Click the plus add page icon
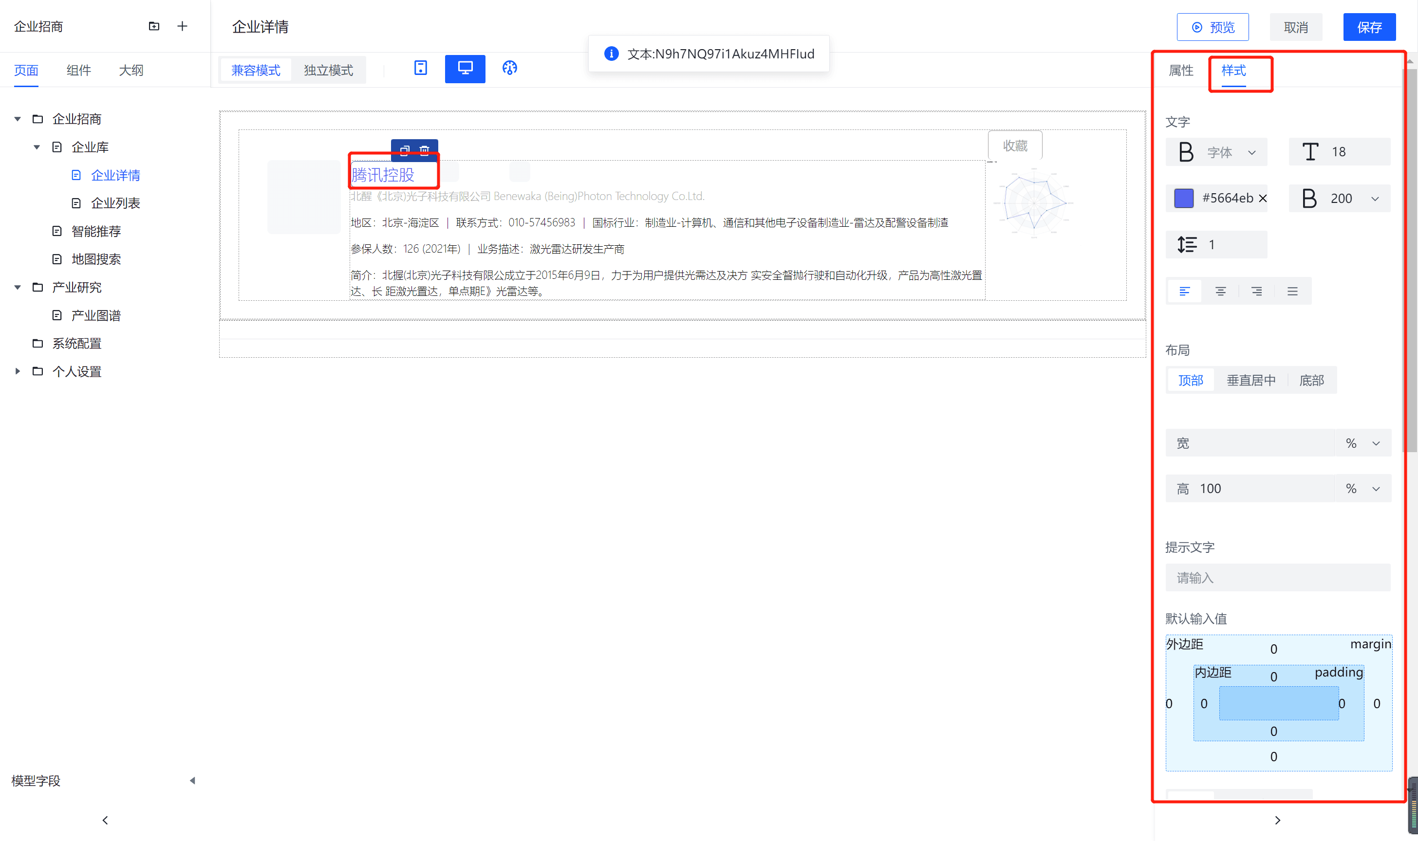Image resolution: width=1418 pixels, height=841 pixels. coord(182,26)
